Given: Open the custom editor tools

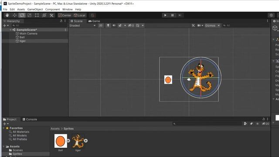Looking at the screenshot, I should tap(51, 15).
